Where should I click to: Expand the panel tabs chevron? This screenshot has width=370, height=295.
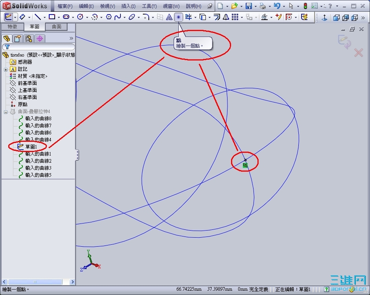click(71, 38)
